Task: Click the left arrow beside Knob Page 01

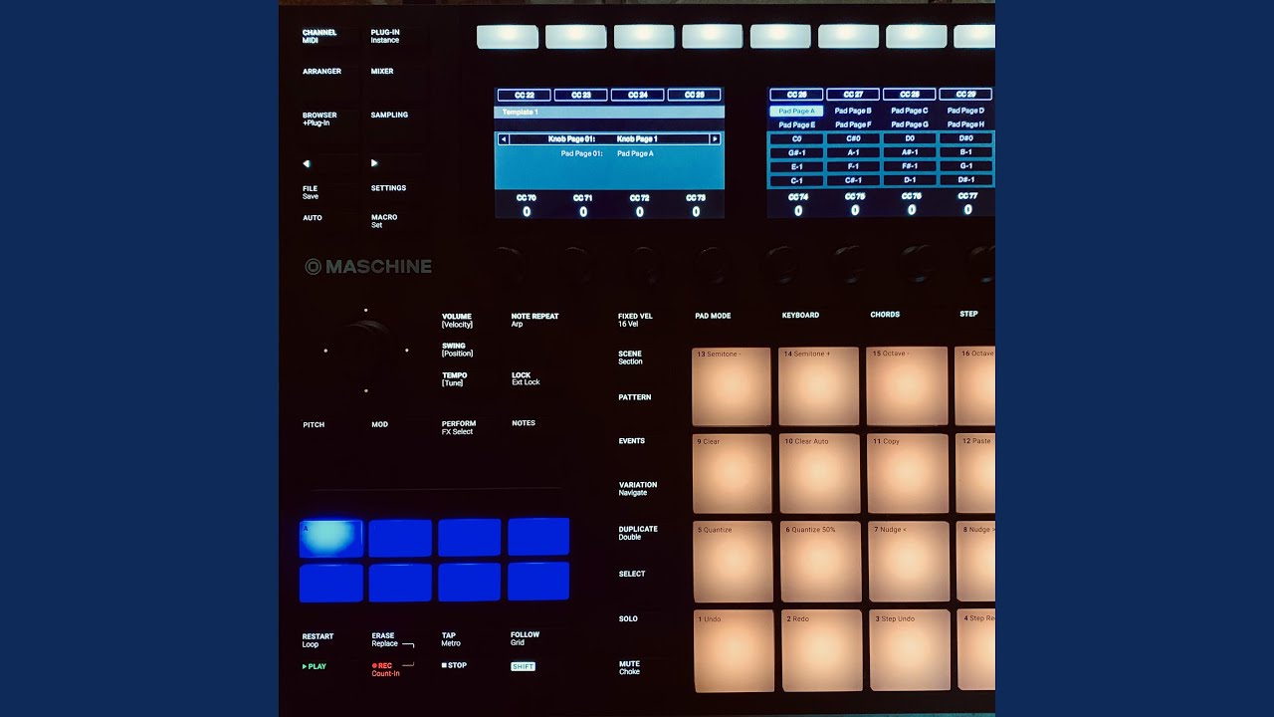Action: tap(504, 139)
